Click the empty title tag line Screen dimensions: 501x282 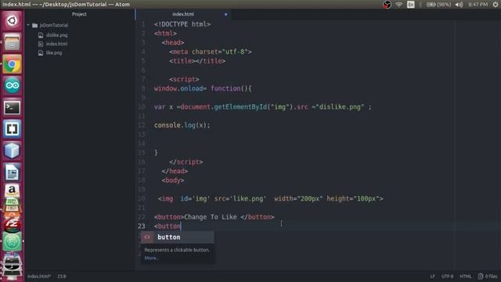[197, 61]
